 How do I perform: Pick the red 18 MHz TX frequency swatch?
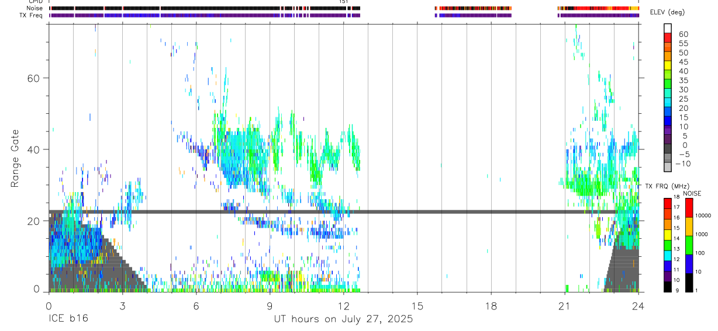(667, 204)
